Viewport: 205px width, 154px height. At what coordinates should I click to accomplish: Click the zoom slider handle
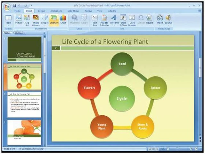click(177, 149)
